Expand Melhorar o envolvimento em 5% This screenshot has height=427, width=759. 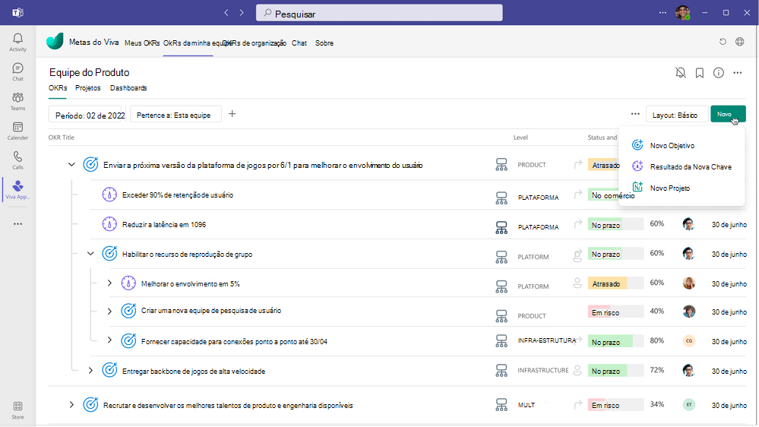(109, 283)
